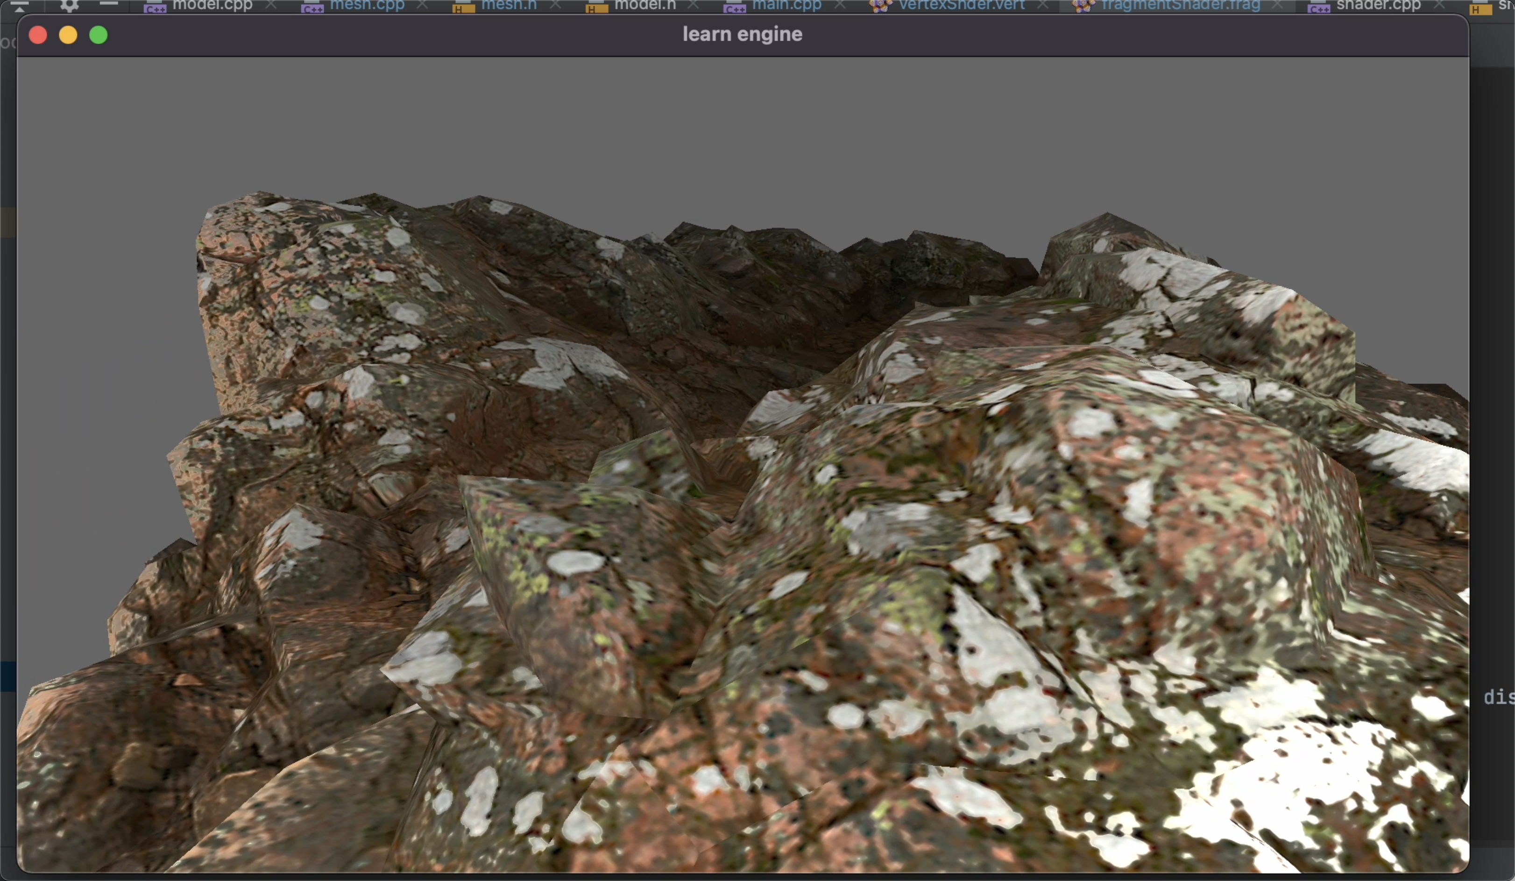Click inside the rendered rock viewport

click(x=742, y=481)
